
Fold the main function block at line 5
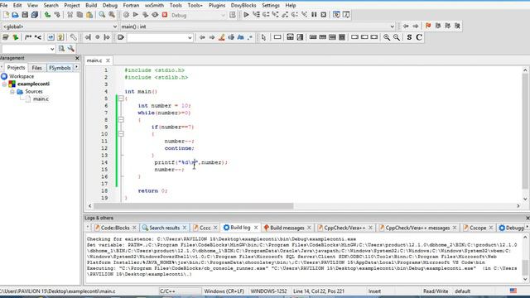coord(121,99)
